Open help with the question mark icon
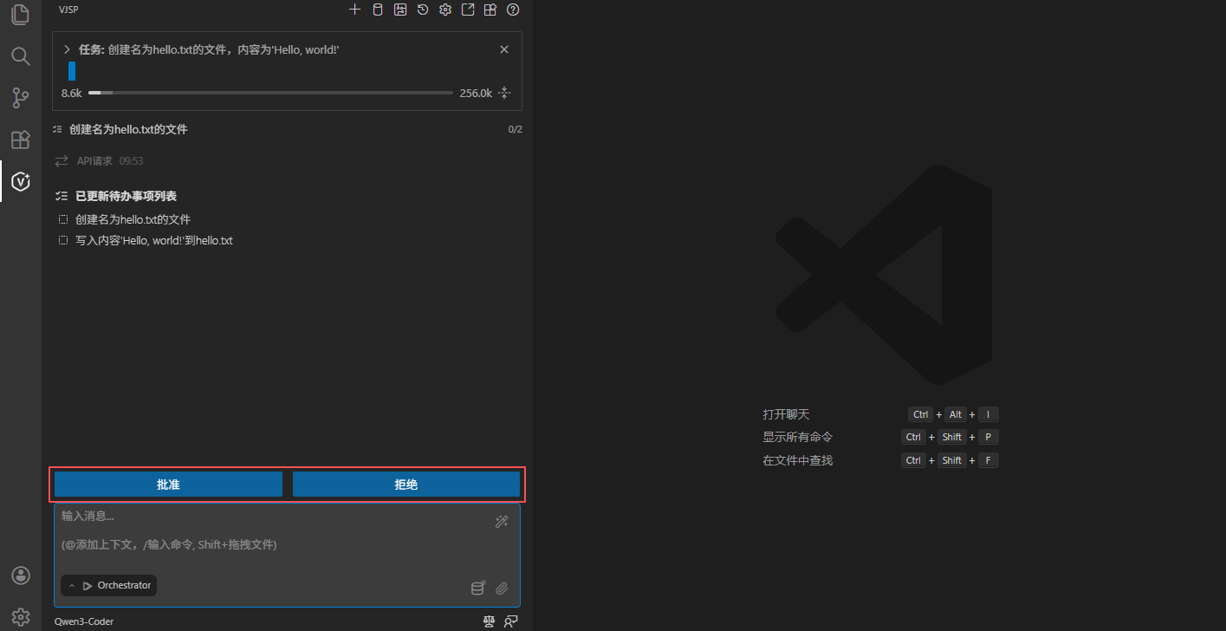The width and height of the screenshot is (1226, 631). 513,10
